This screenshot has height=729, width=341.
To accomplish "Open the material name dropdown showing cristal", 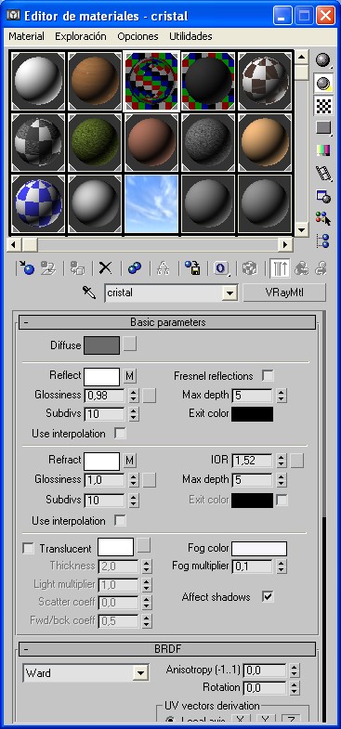I will click(229, 293).
